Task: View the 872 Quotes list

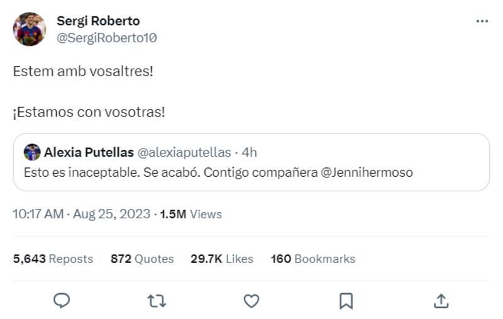Action: 142,259
